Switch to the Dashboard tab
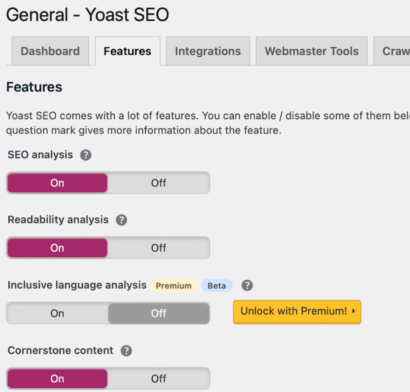The width and height of the screenshot is (410, 392). 50,51
